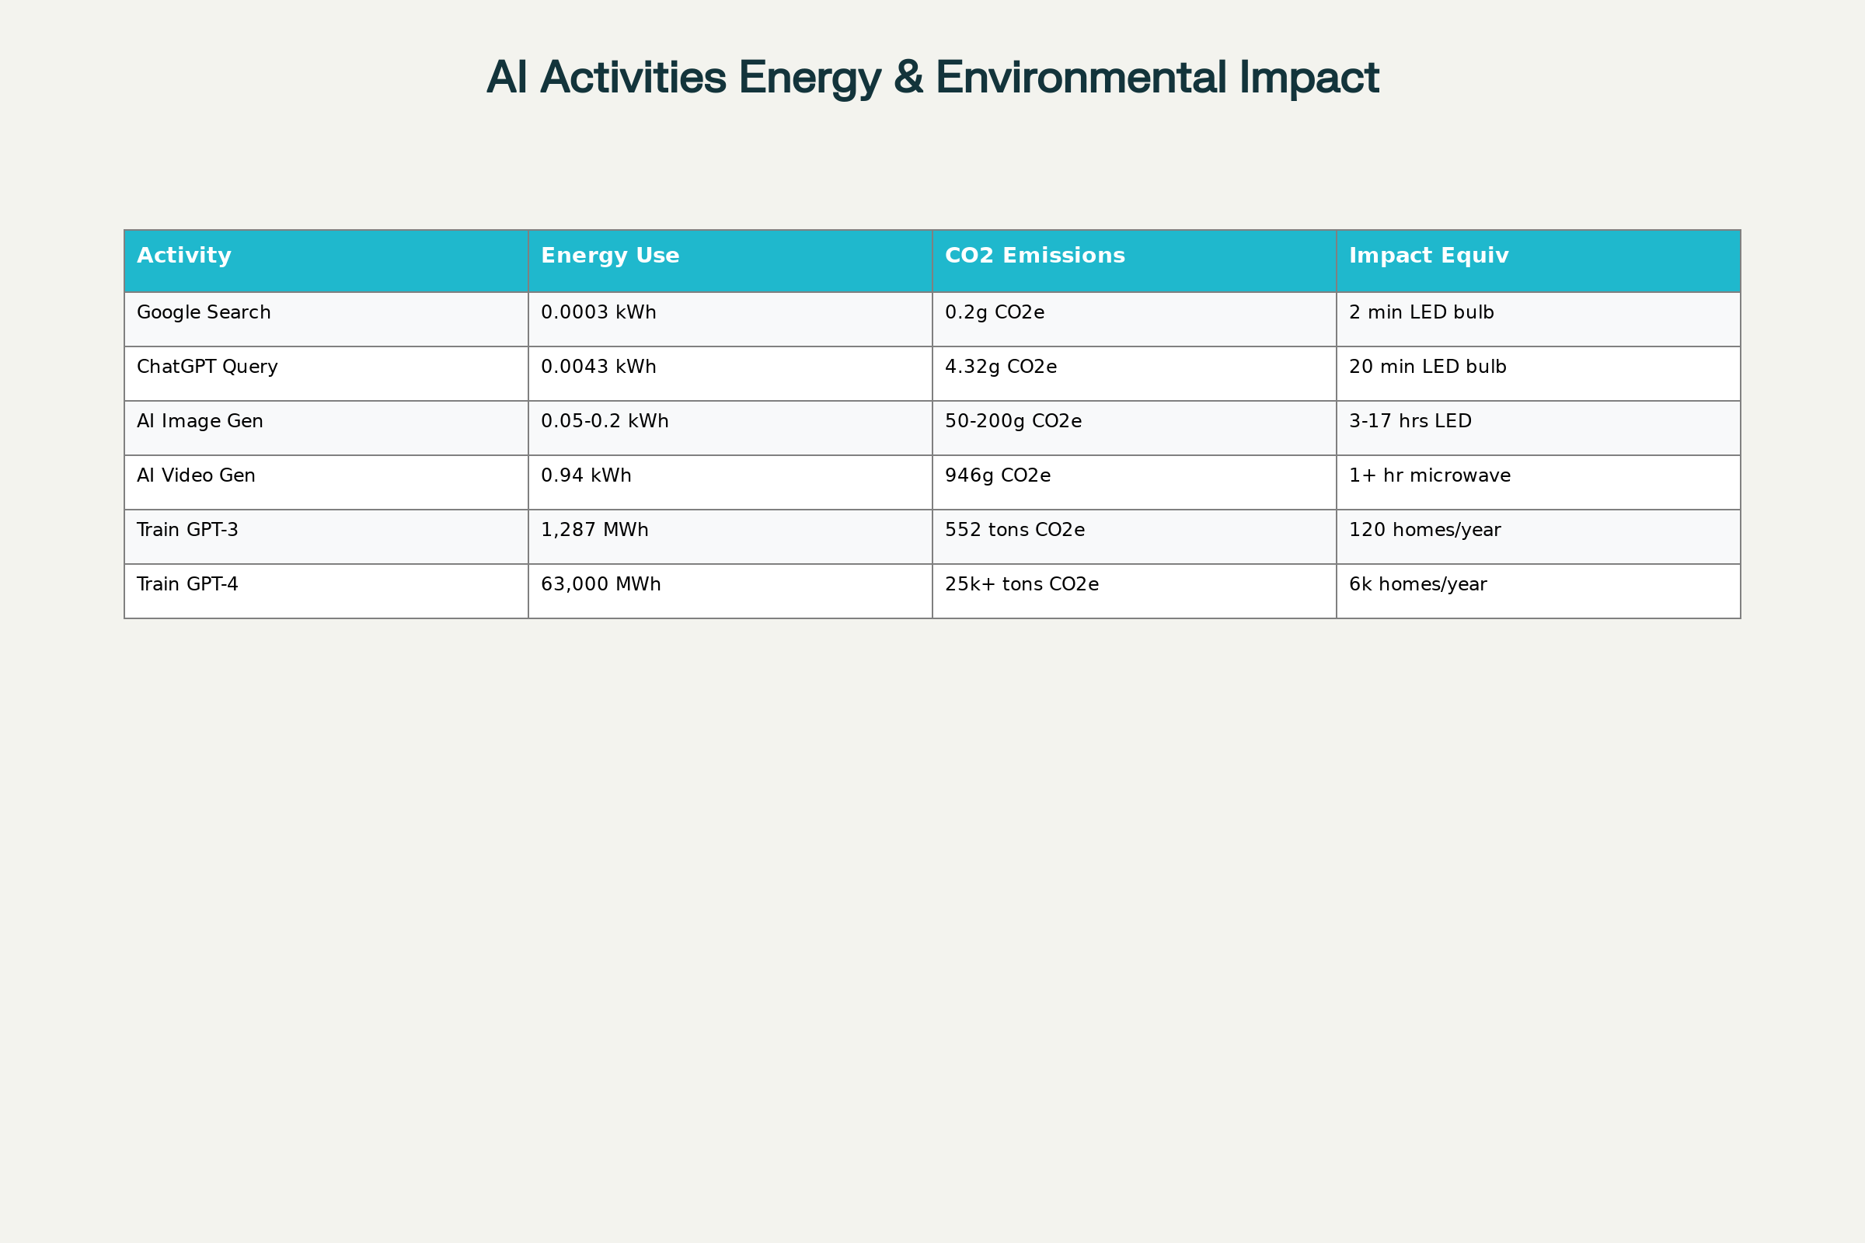Click the 'Impact Equiv' column header

coord(1428,256)
